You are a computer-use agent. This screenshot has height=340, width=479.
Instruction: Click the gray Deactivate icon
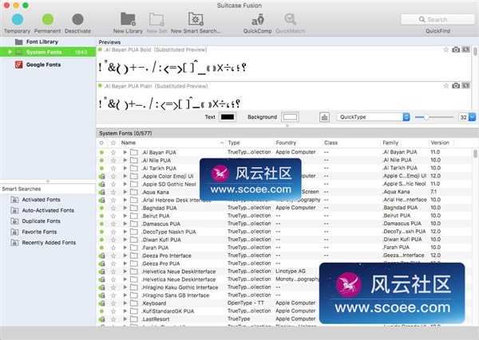pos(77,19)
